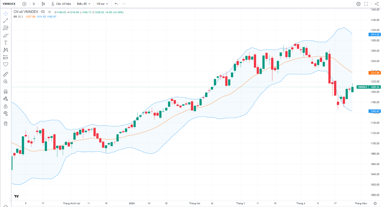Click the Tháng Mười hai date label
The image size is (381, 207).
[x=71, y=203]
